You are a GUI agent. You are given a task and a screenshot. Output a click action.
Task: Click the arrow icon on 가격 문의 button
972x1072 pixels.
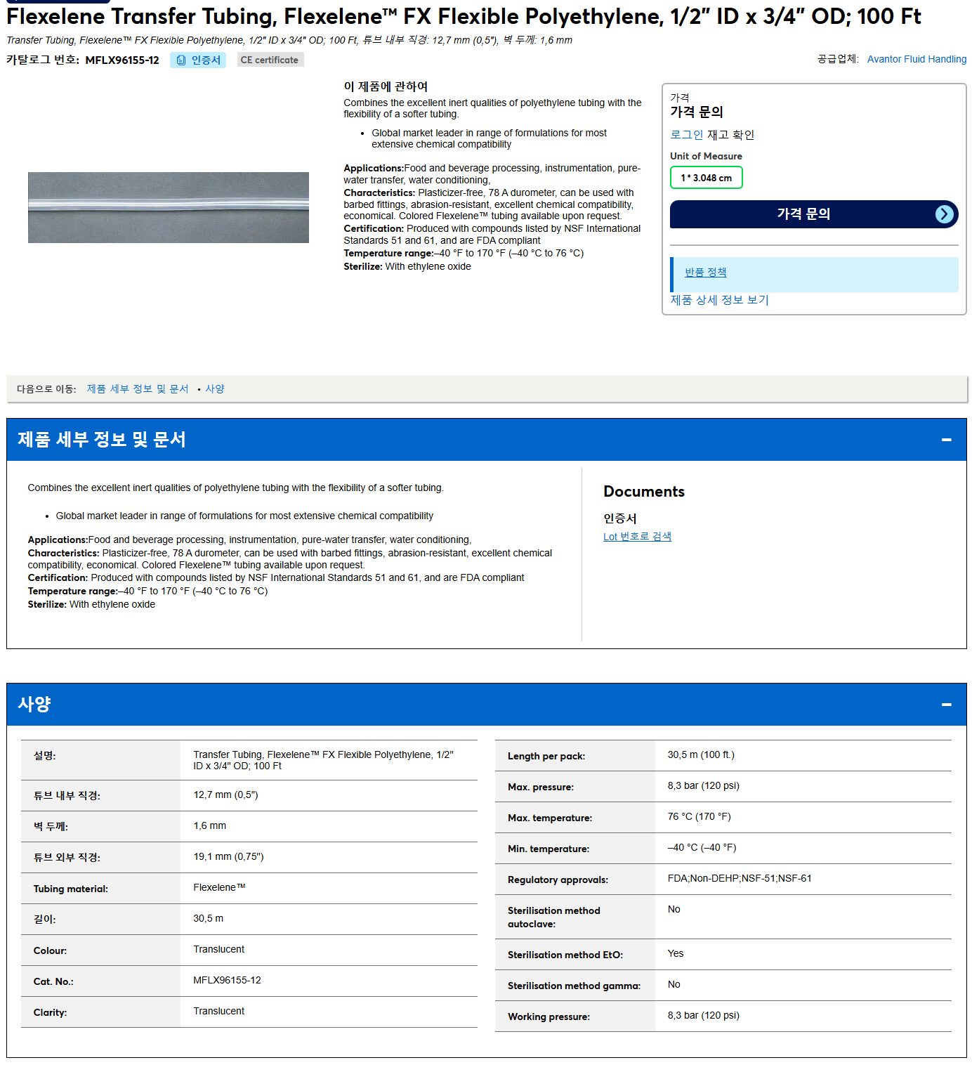pyautogui.click(x=945, y=214)
